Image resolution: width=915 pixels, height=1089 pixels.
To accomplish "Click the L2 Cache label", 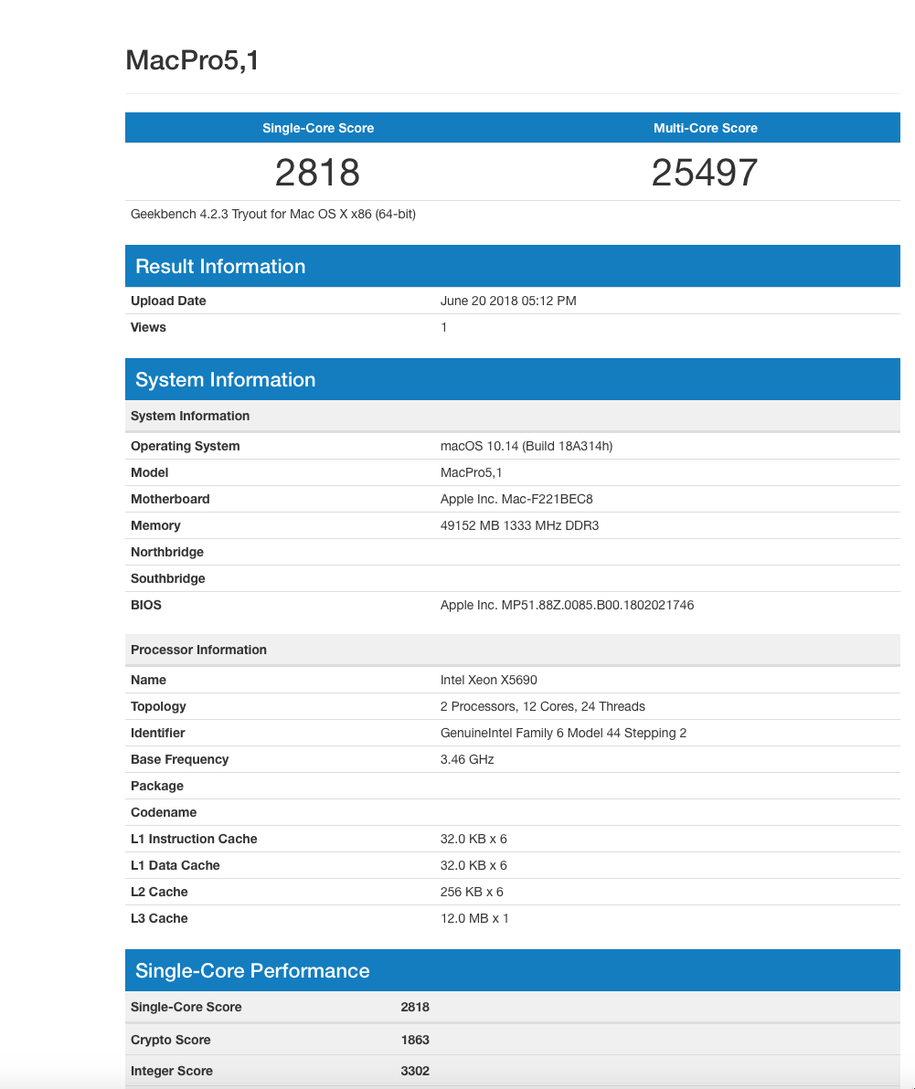I will coord(159,892).
